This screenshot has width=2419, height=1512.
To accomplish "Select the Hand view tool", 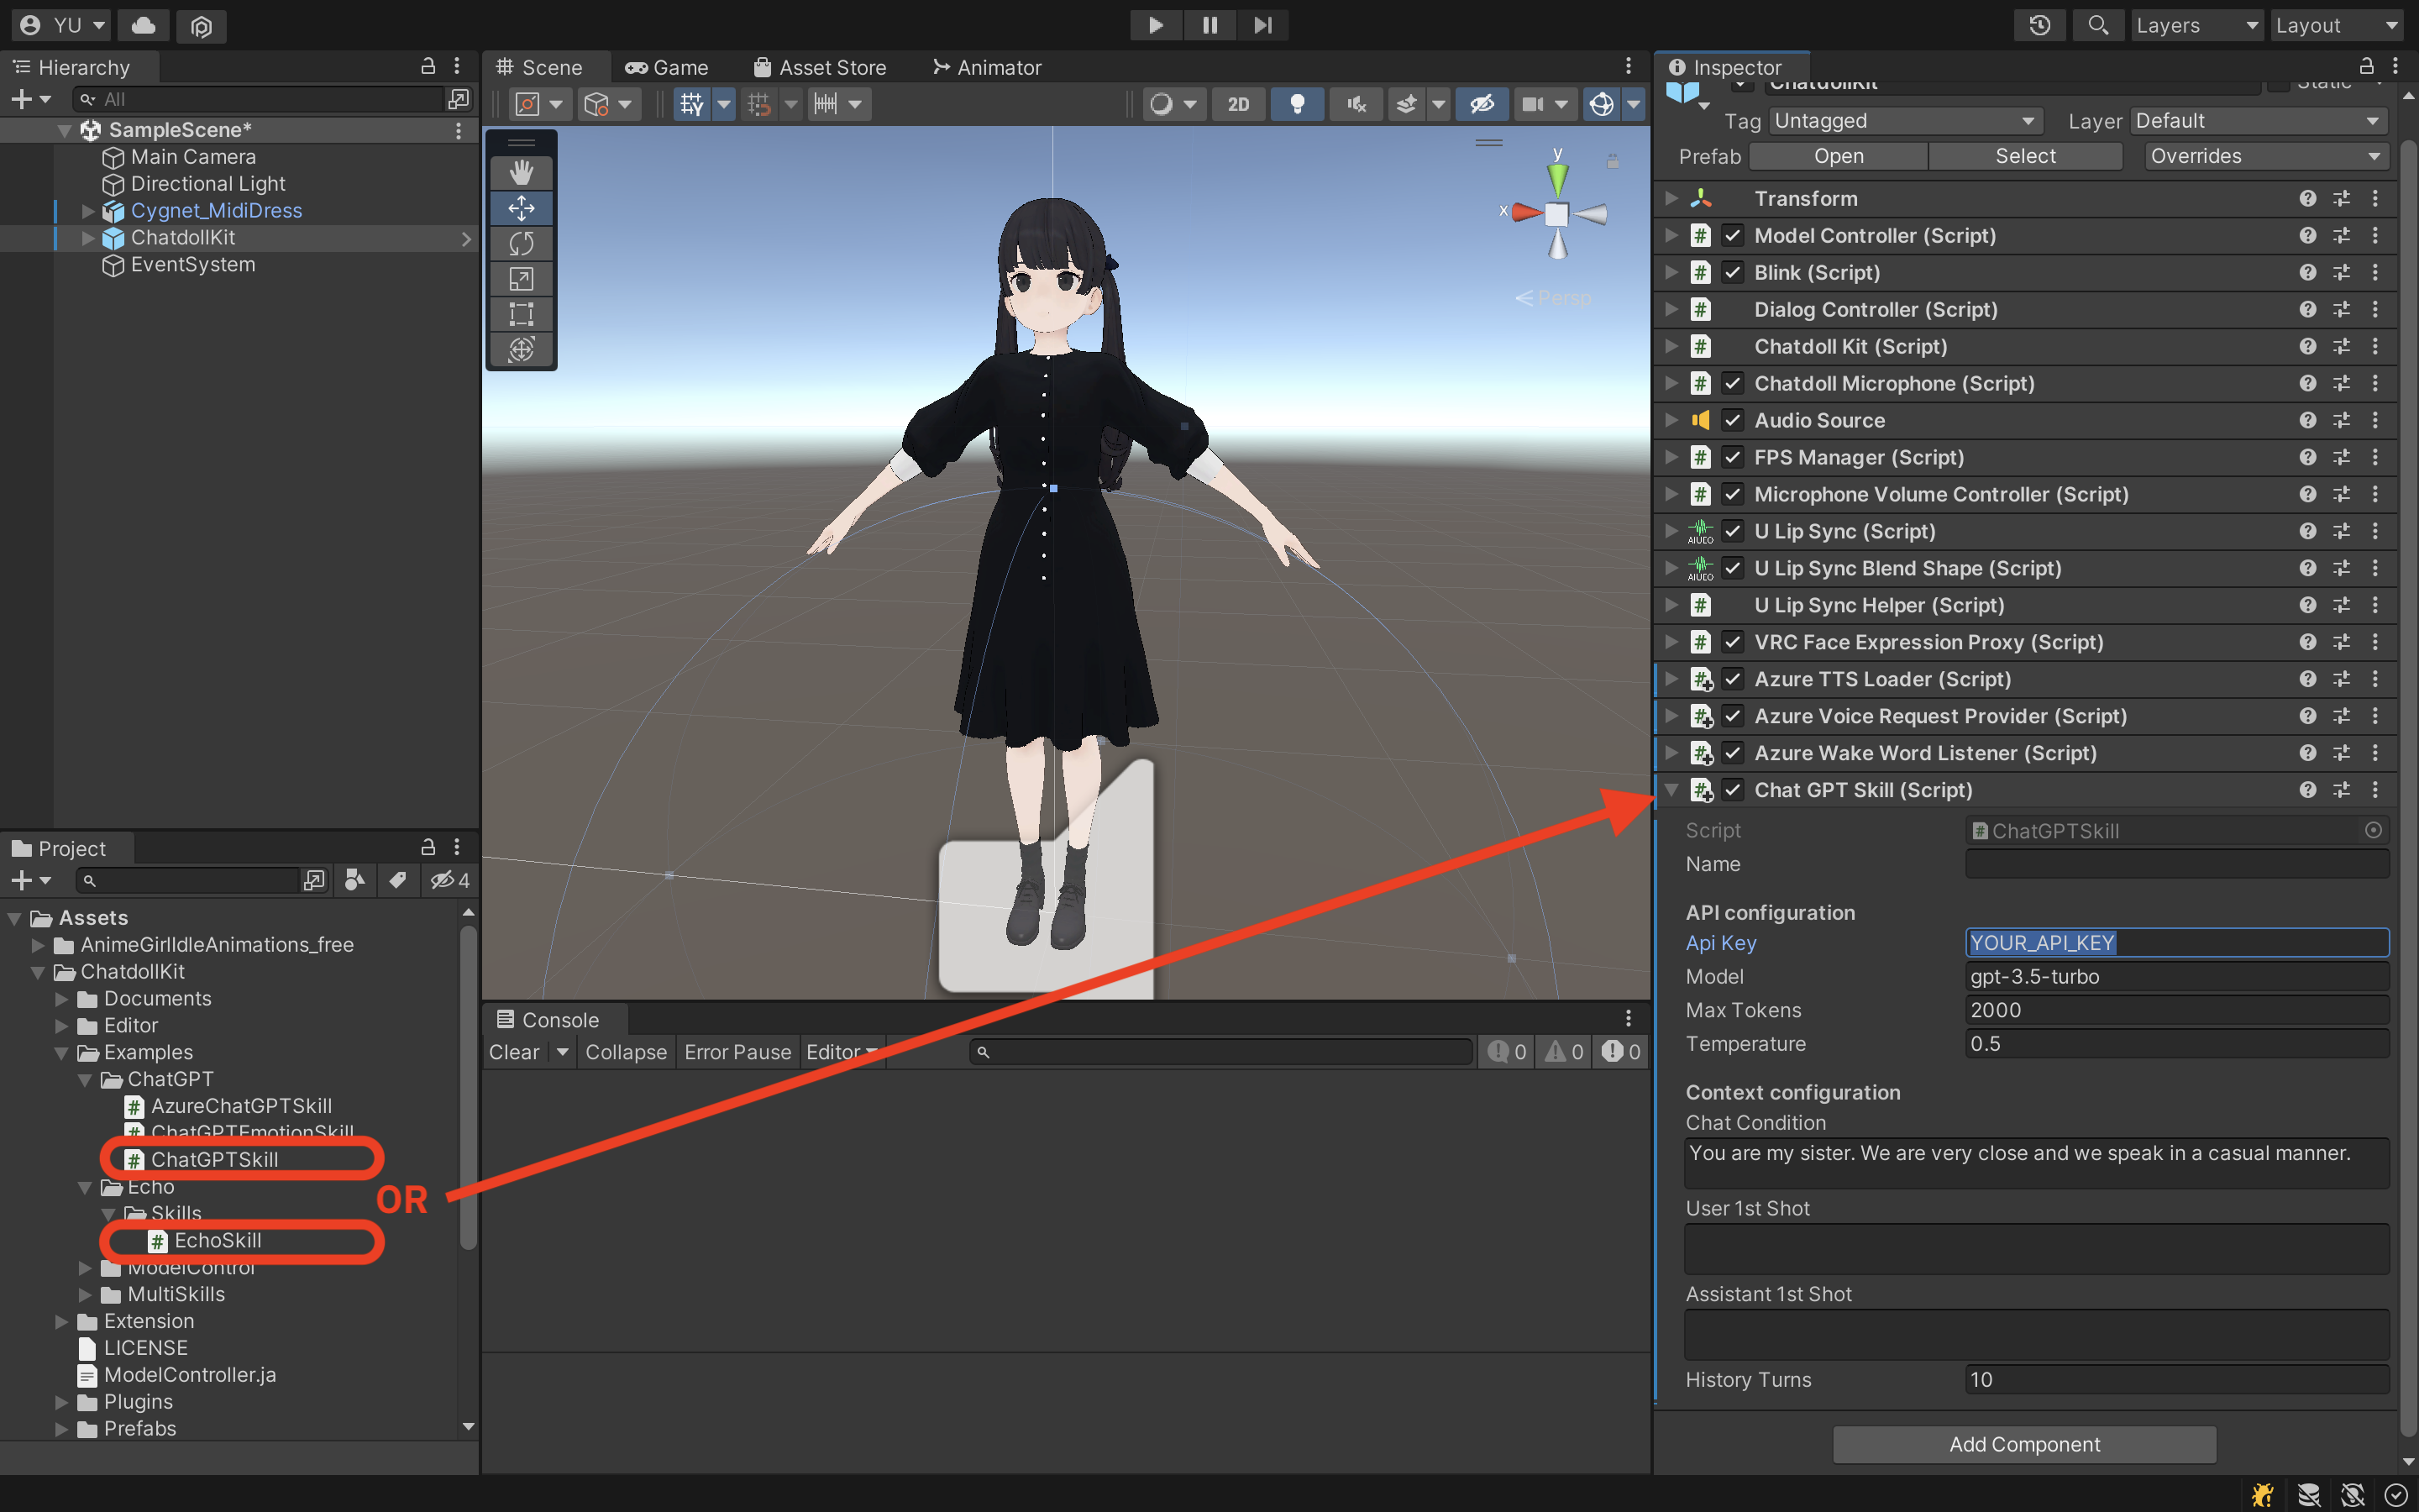I will (x=521, y=172).
